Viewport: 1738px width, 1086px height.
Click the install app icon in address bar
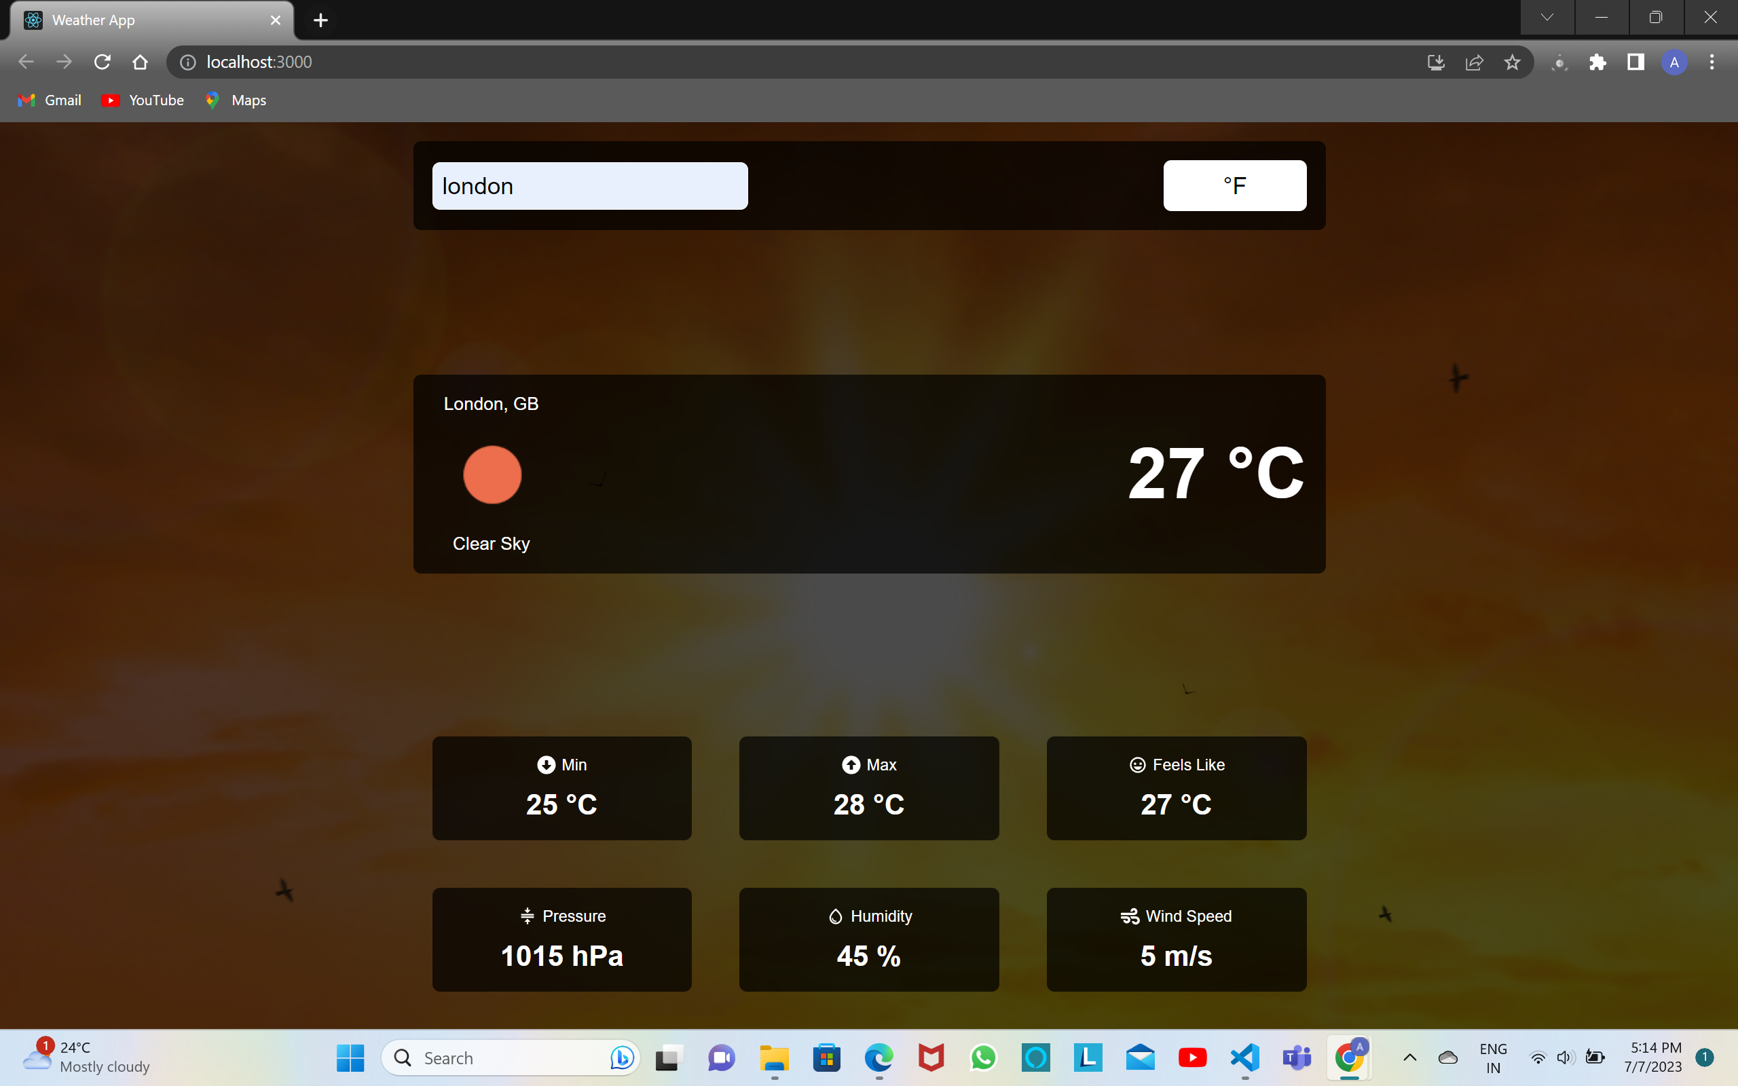pos(1435,62)
